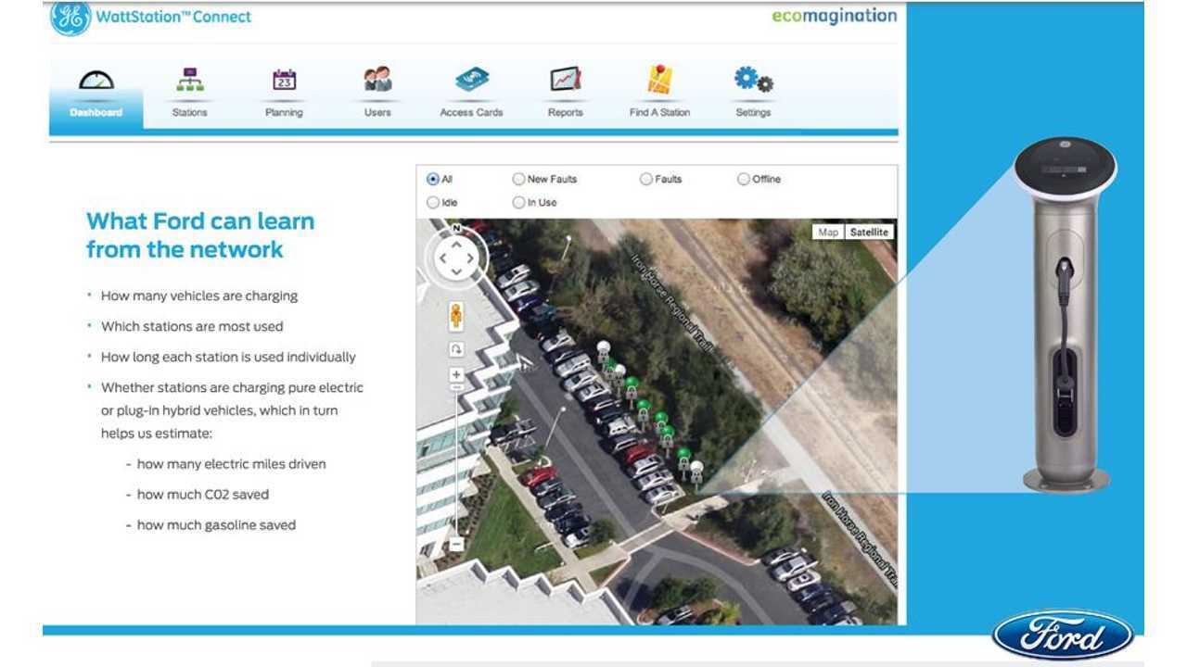Click the WattStation Connect title

coord(175,16)
